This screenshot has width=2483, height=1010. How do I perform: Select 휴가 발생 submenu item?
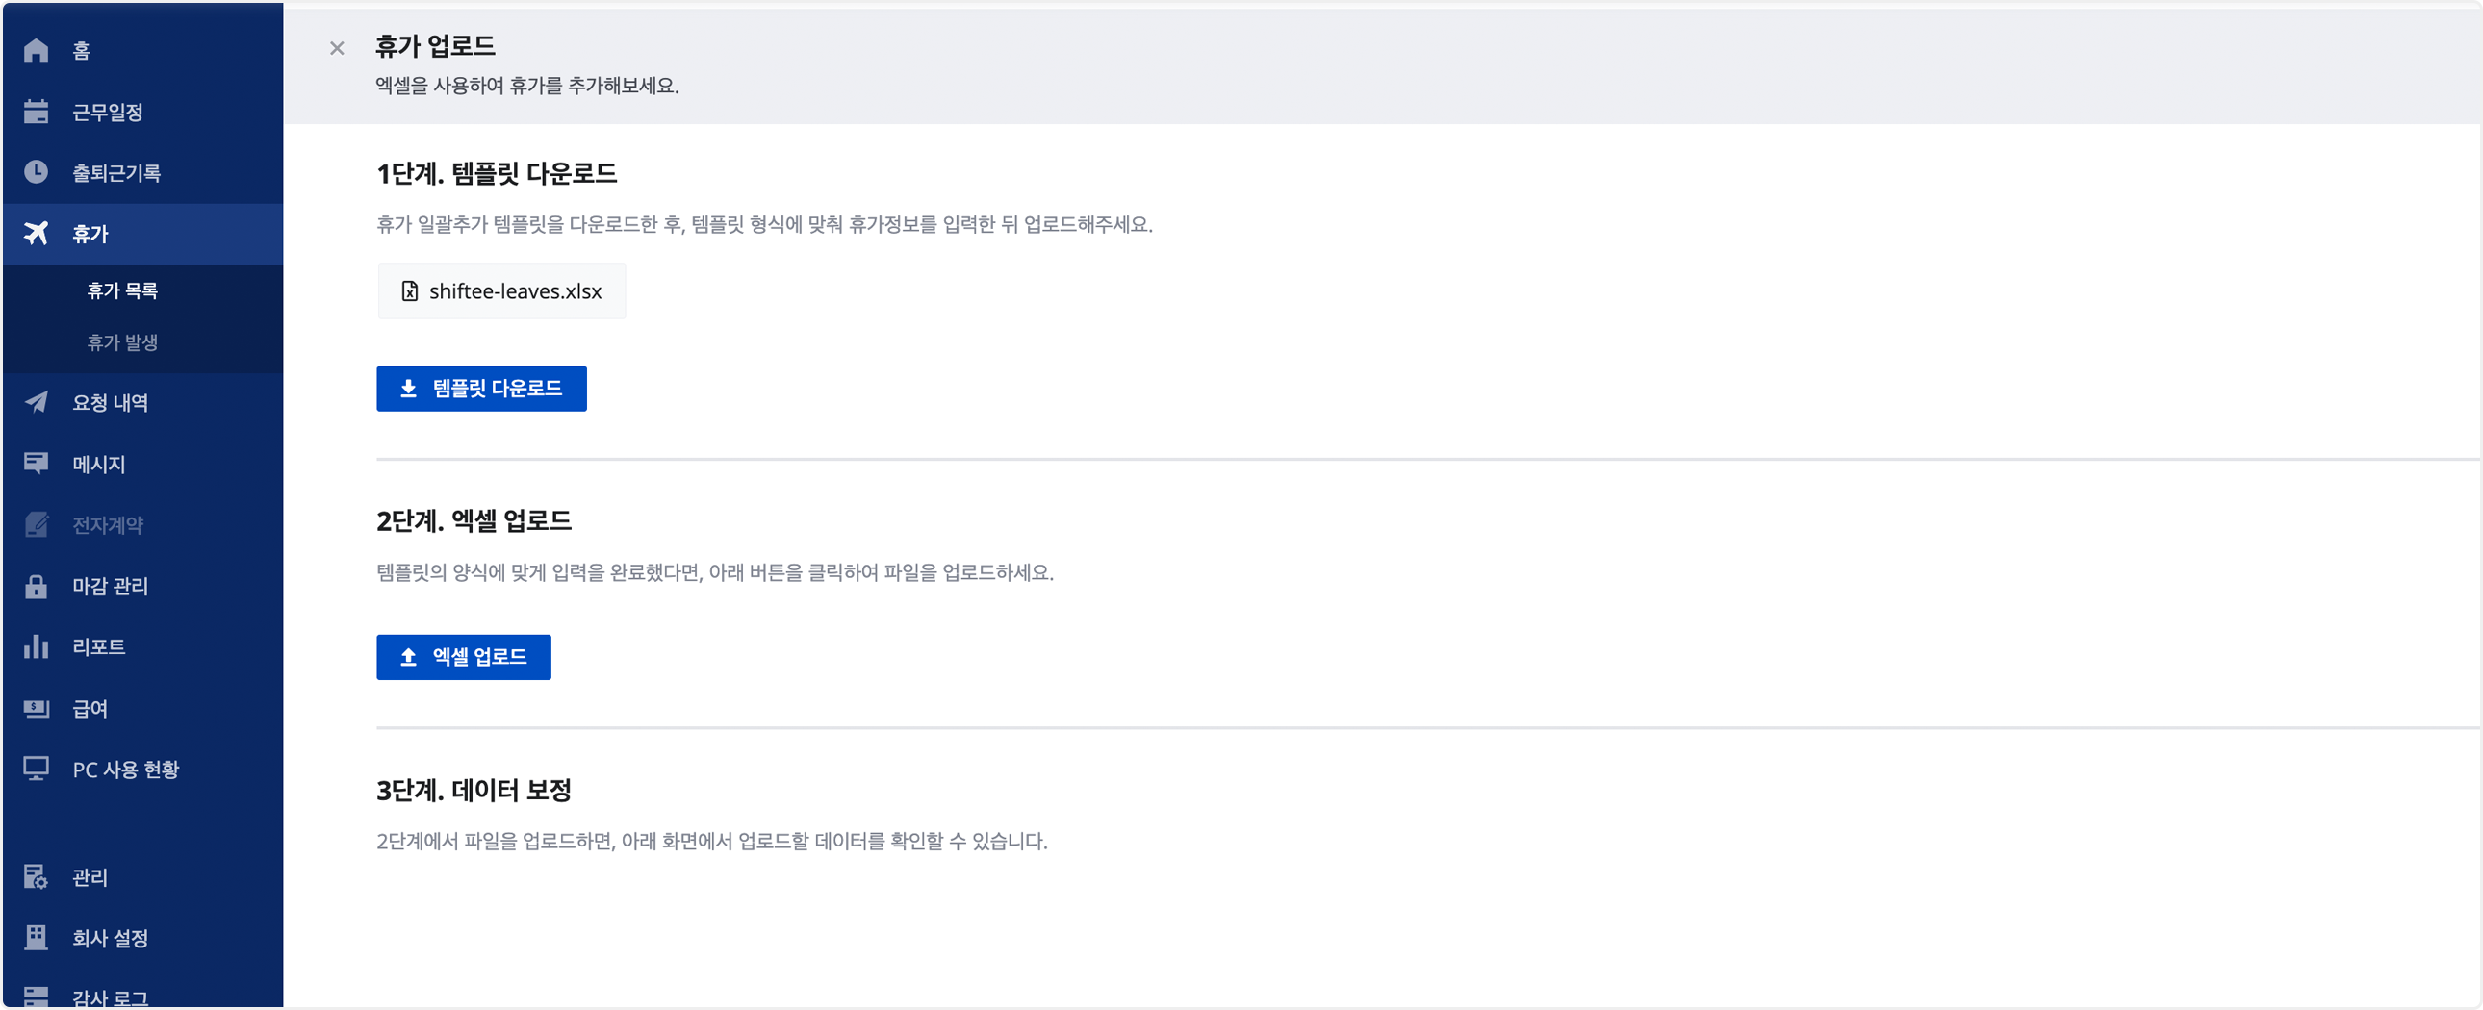coord(122,342)
